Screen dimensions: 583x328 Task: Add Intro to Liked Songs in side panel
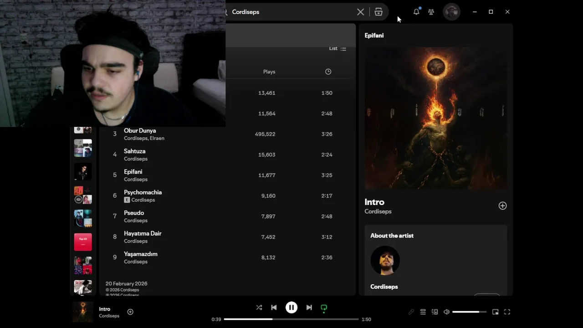(x=502, y=206)
